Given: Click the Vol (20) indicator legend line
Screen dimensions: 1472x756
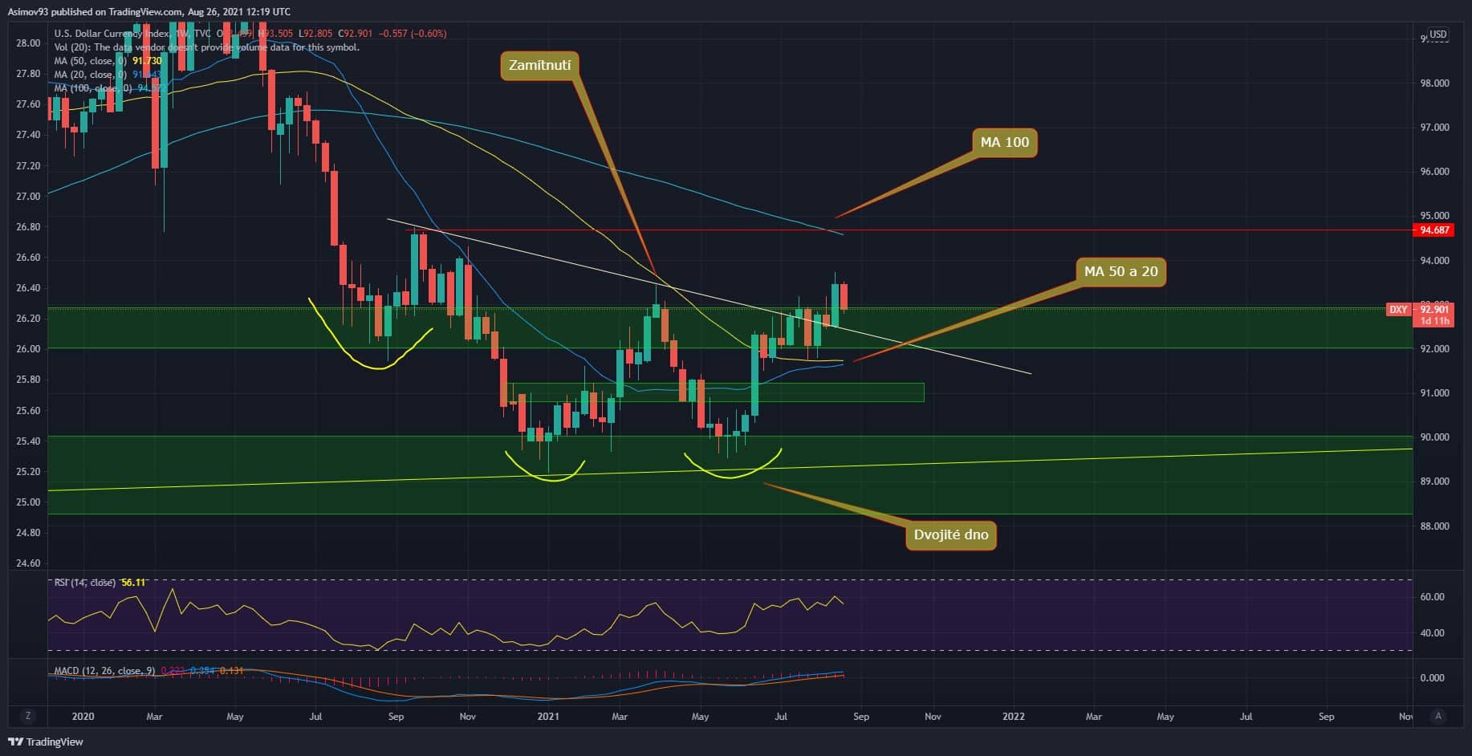Looking at the screenshot, I should (206, 47).
